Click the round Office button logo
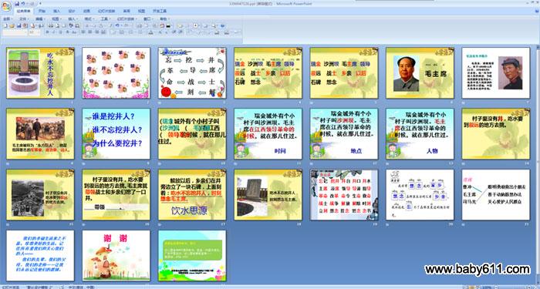This screenshot has height=289, width=540. click(x=6, y=6)
